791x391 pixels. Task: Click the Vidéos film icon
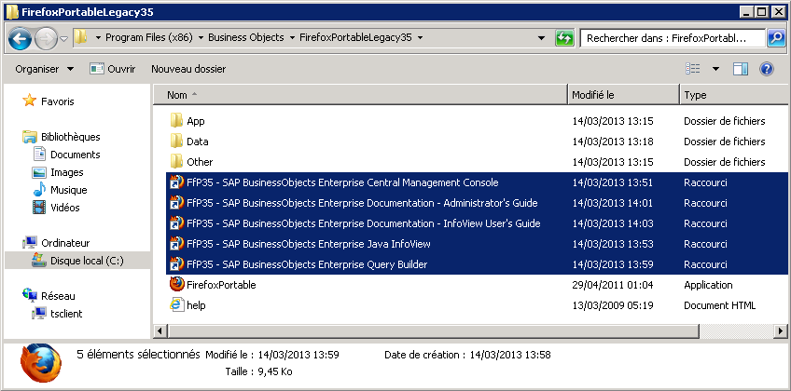click(39, 207)
